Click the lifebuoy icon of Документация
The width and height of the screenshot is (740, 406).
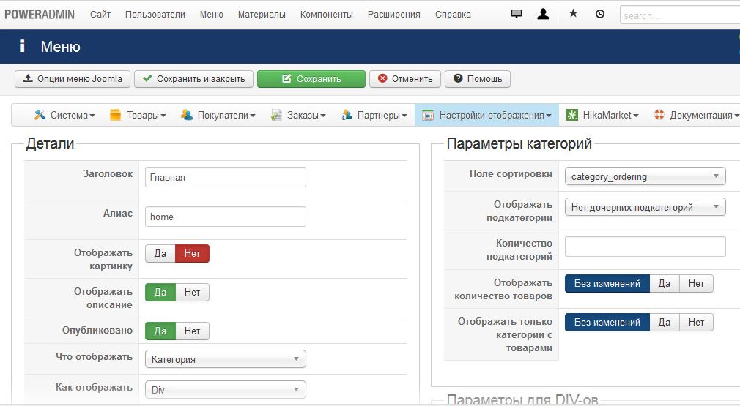pos(659,114)
